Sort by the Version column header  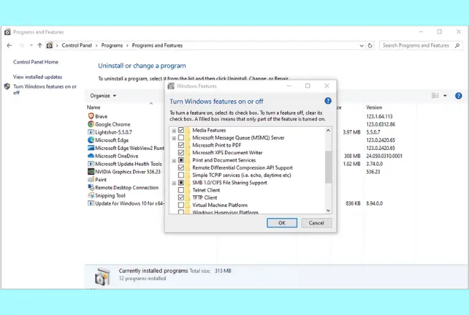[x=374, y=107]
